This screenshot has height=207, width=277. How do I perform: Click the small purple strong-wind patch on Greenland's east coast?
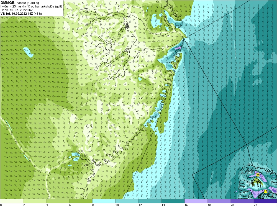click(x=178, y=48)
